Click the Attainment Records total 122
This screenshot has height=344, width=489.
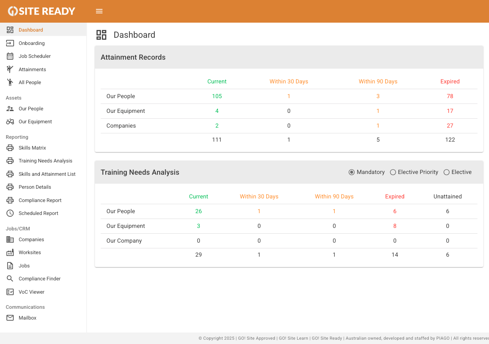pos(450,140)
